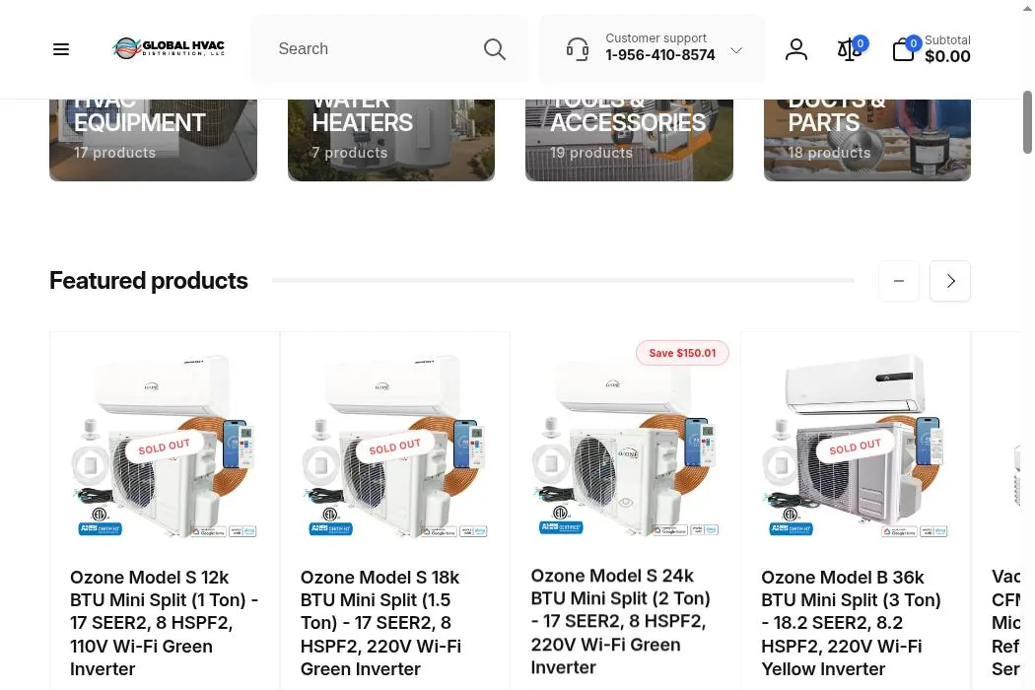Click the Save $150.01 badge

[682, 353]
